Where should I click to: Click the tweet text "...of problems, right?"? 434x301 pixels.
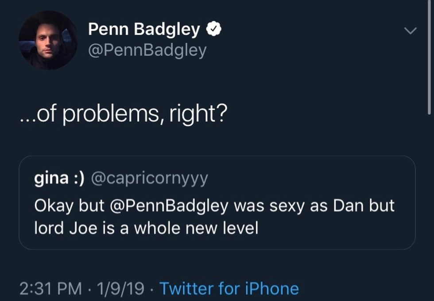tap(123, 114)
